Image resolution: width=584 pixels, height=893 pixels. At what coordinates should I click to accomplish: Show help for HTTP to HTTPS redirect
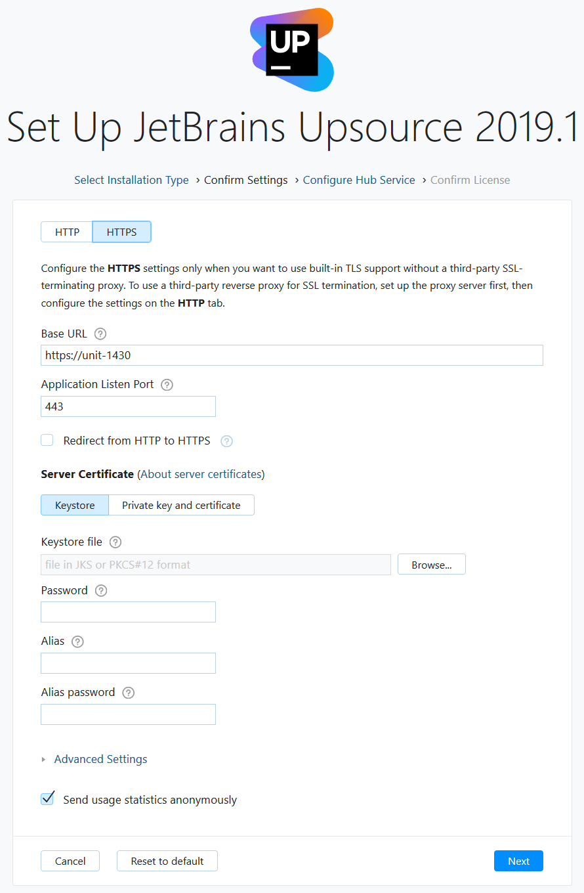226,441
